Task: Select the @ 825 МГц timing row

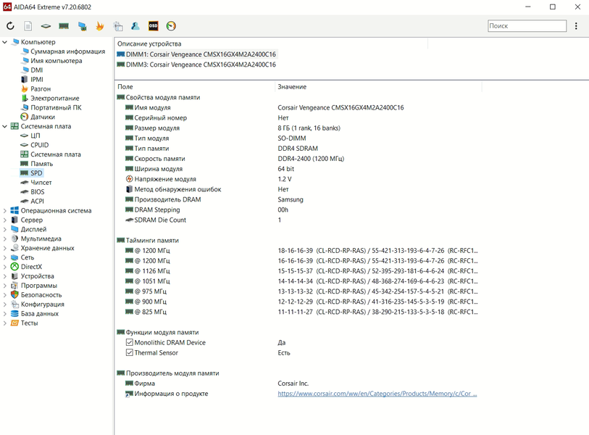Action: 298,312
